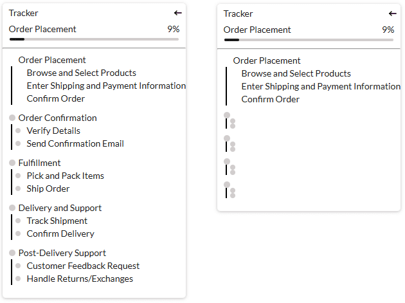Select Track Shipment step
Screen dimensions: 405x303
(57, 221)
